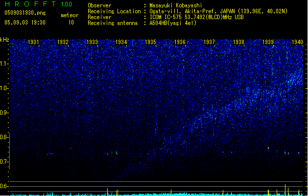Click the 'meteor' label
308x196 pixels.
point(70,15)
